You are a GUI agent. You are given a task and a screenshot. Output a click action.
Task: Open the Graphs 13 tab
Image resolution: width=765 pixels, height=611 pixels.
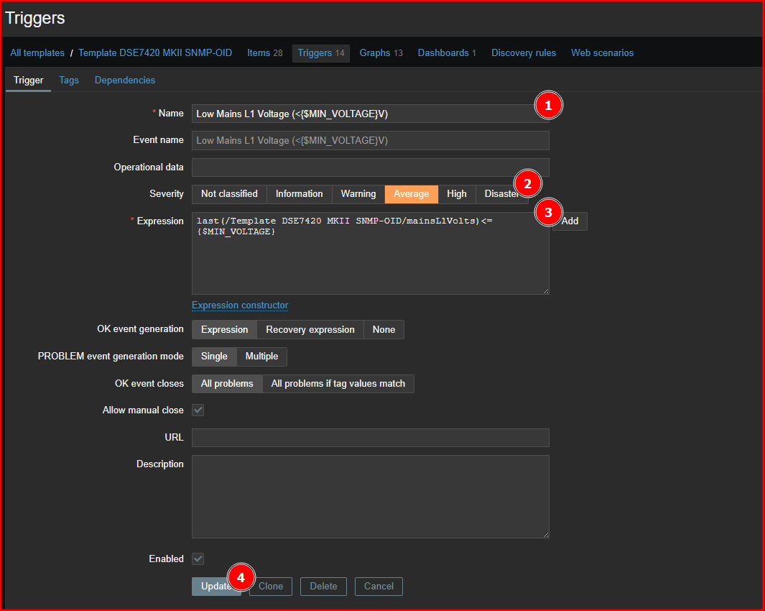(x=381, y=52)
